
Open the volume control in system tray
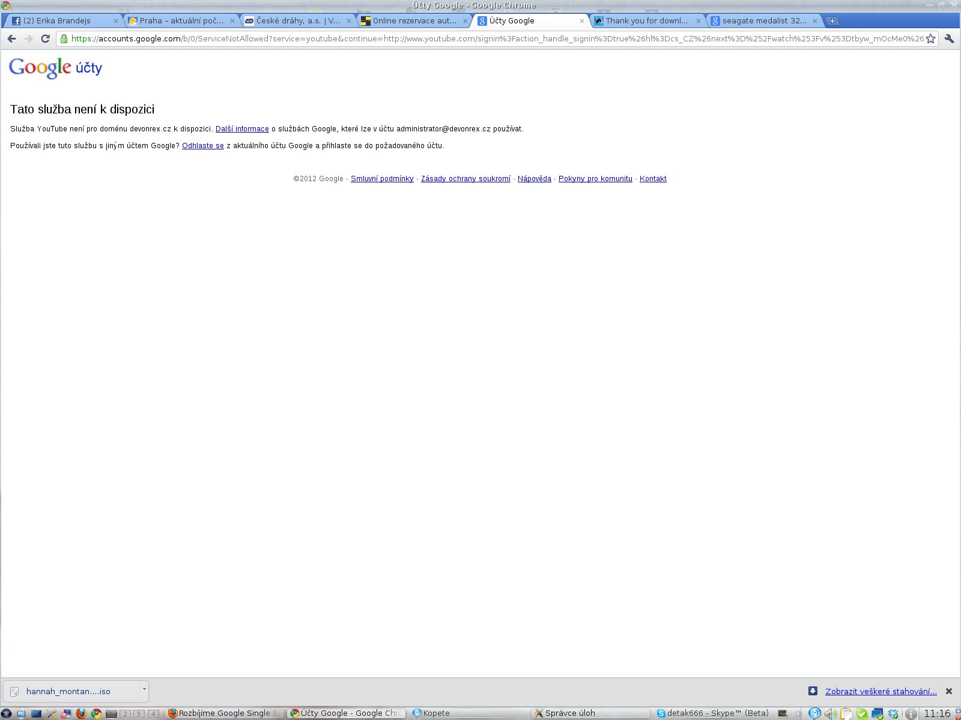[x=831, y=713]
